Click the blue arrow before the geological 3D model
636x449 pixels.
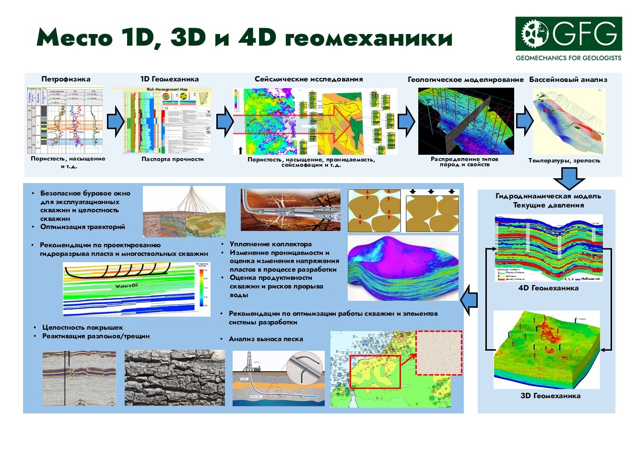(406, 122)
